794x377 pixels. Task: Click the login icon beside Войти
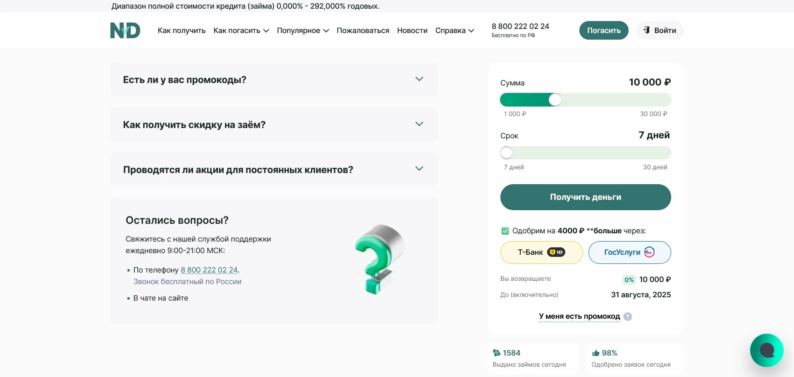[x=647, y=30]
